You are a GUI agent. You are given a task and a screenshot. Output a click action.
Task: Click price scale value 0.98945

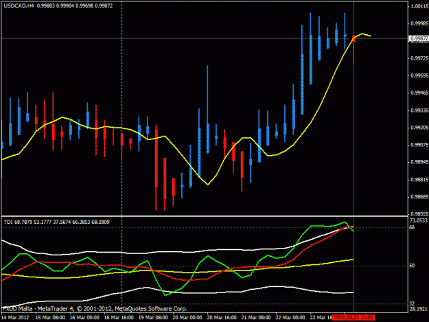[419, 162]
